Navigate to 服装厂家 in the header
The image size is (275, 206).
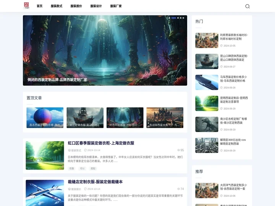coord(116,6)
